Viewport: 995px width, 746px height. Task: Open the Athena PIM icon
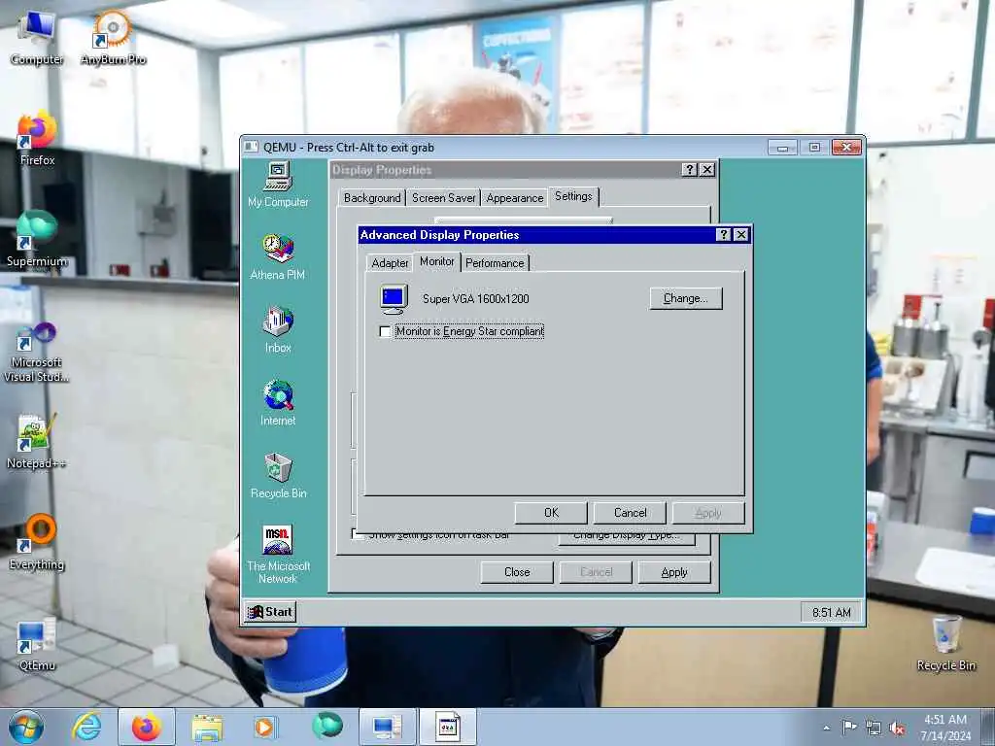pos(278,256)
